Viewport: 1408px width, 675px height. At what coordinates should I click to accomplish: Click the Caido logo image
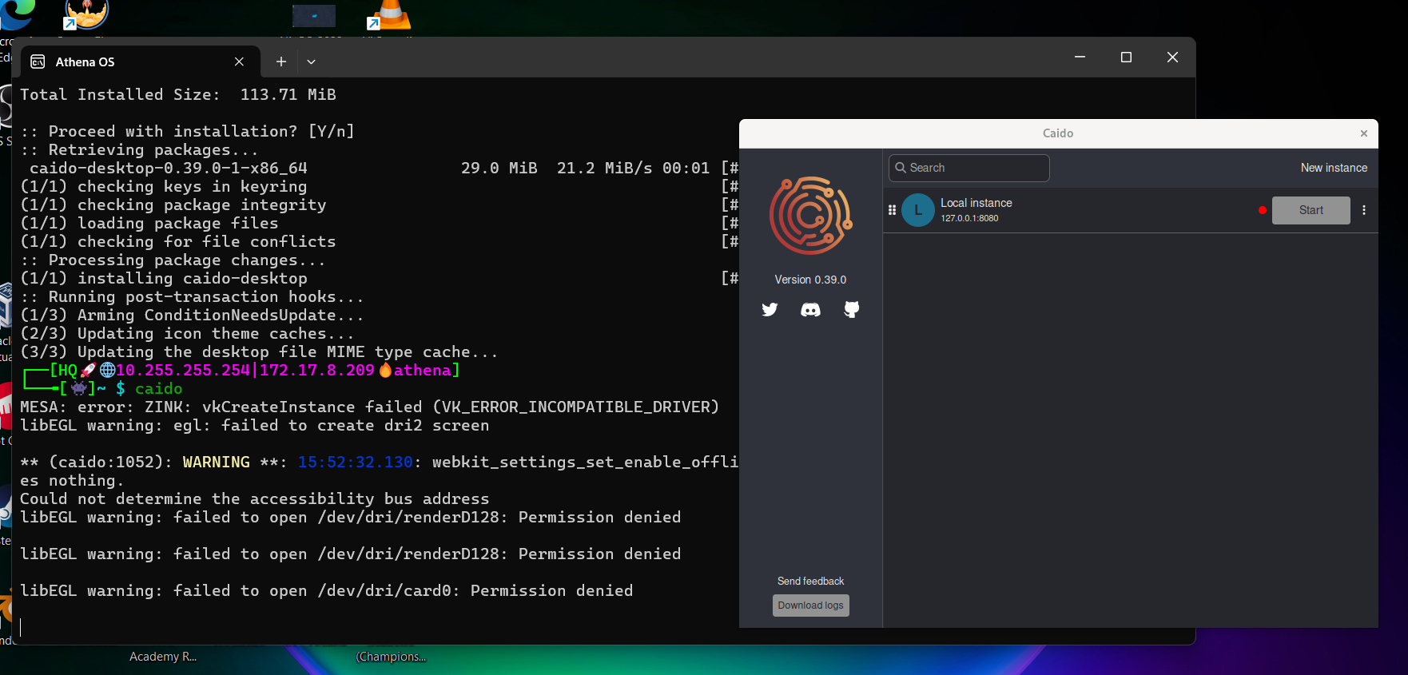[811, 216]
